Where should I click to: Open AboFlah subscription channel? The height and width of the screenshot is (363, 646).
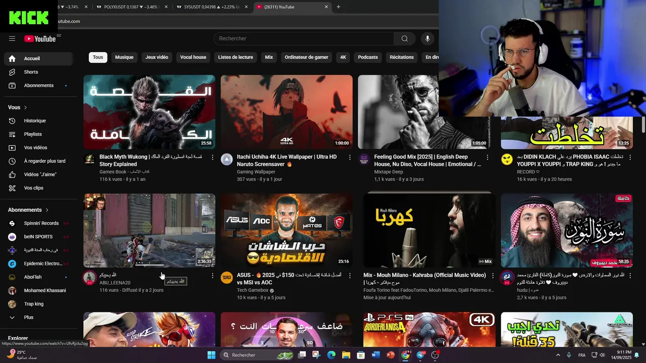click(38, 277)
